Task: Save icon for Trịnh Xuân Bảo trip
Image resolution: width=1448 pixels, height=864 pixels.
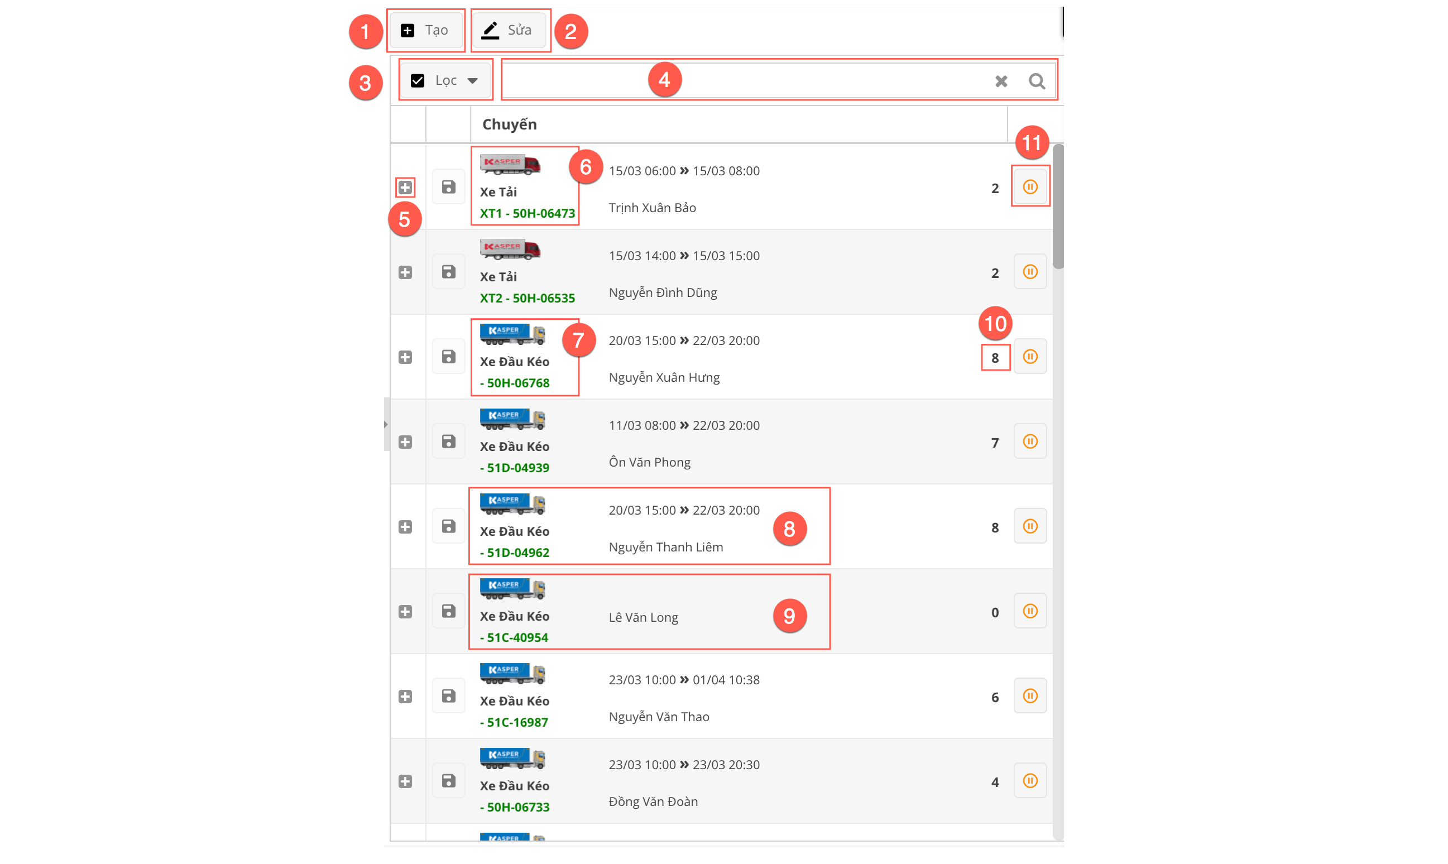Action: click(x=448, y=187)
